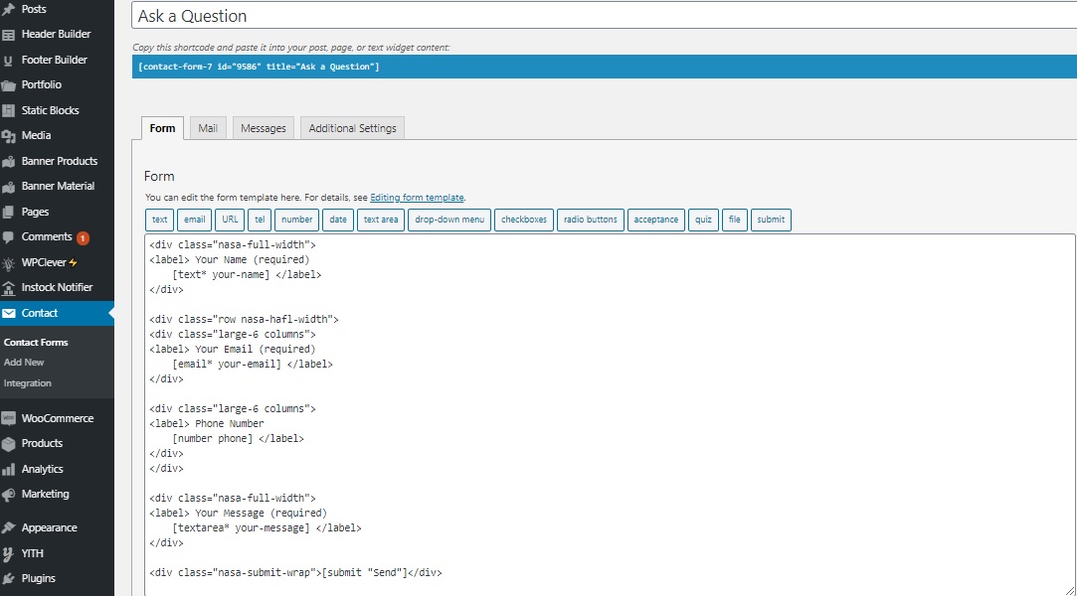The height and width of the screenshot is (596, 1077).
Task: Click the Comments count badge
Action: click(x=84, y=238)
